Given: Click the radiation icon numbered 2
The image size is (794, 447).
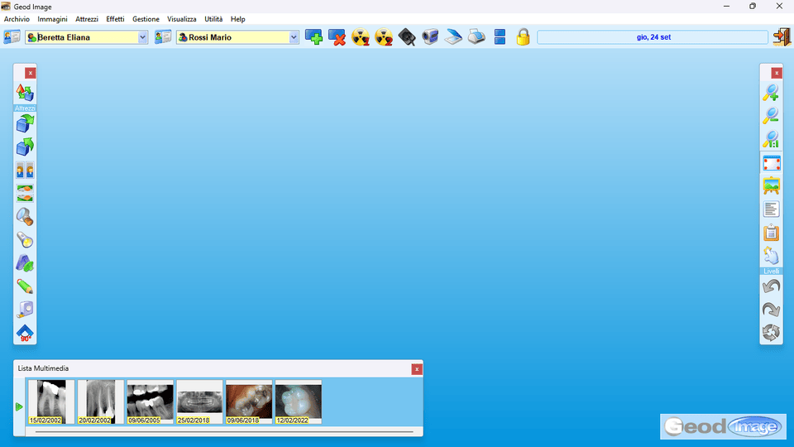Looking at the screenshot, I should (x=383, y=37).
